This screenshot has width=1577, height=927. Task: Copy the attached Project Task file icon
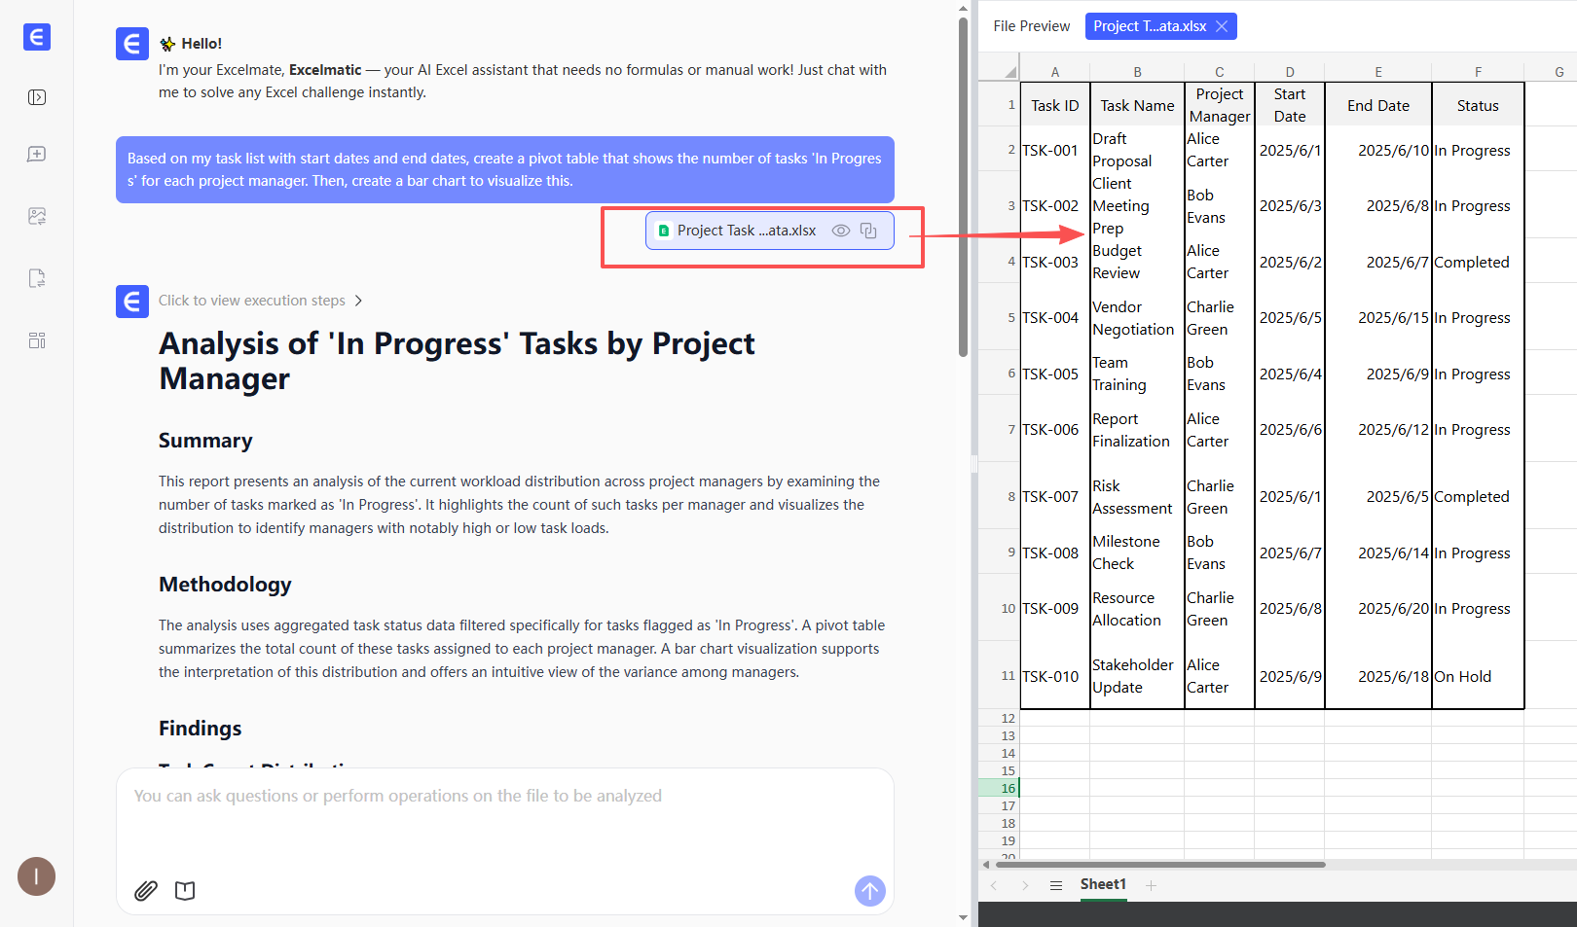(868, 231)
